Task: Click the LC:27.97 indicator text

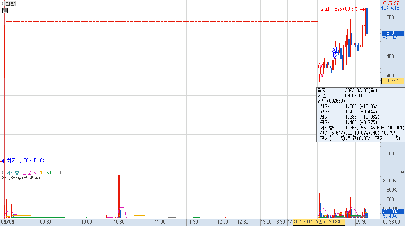Action: (389, 3)
